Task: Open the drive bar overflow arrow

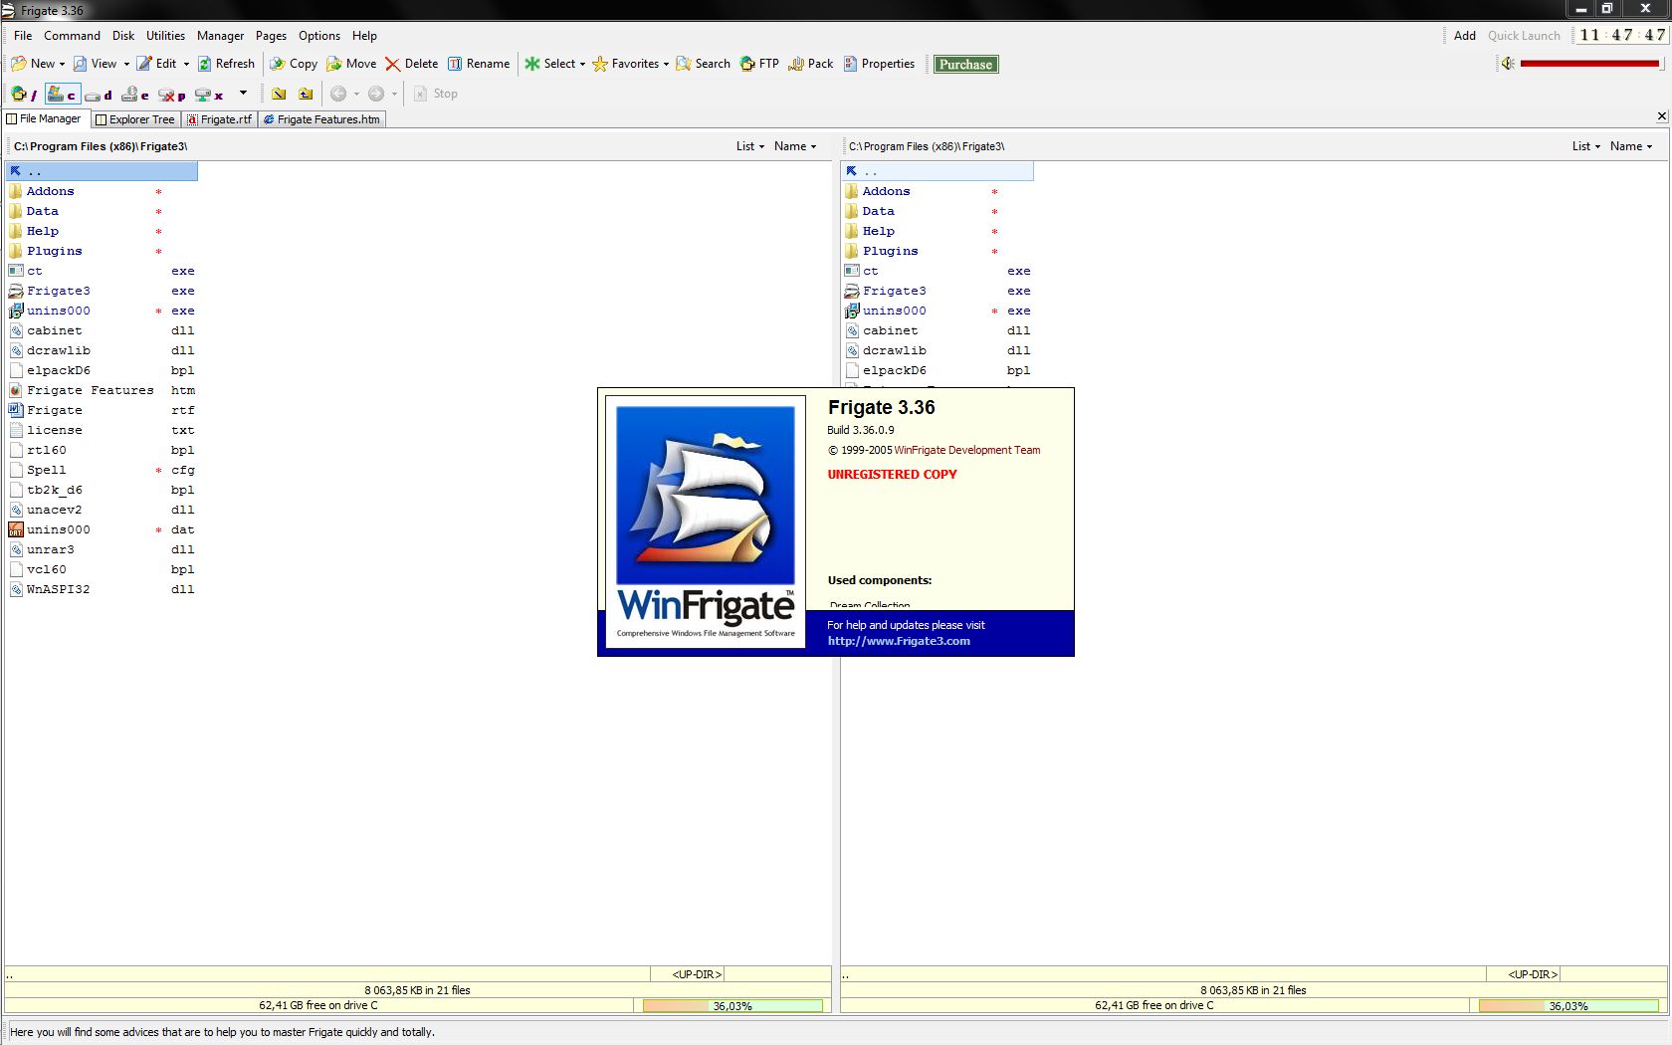Action: click(243, 93)
